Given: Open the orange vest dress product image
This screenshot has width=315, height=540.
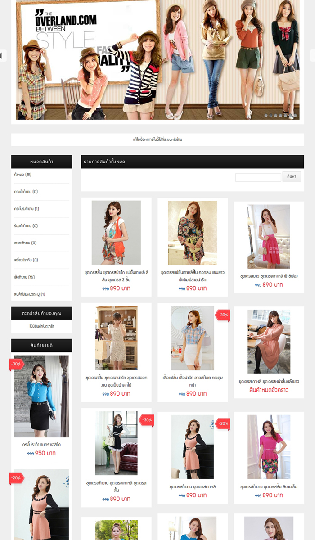Looking at the screenshot, I should [x=116, y=233].
